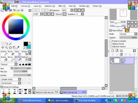This screenshot has height=103, width=138.
Task: Click the Layer1 thumbnail
Action: [x=117, y=61]
